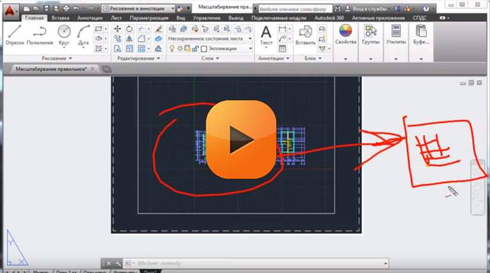The image size is (490, 273).
Task: Open the Экспликации layer dropdown
Action: (250, 49)
